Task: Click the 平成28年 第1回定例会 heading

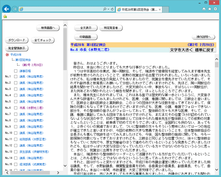Action: click(88, 45)
